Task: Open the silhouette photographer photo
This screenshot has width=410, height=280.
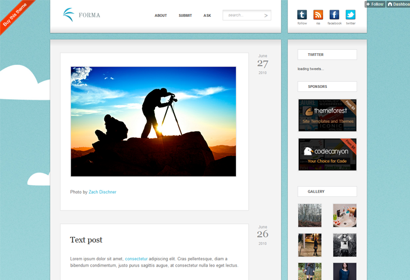Action: click(153, 122)
